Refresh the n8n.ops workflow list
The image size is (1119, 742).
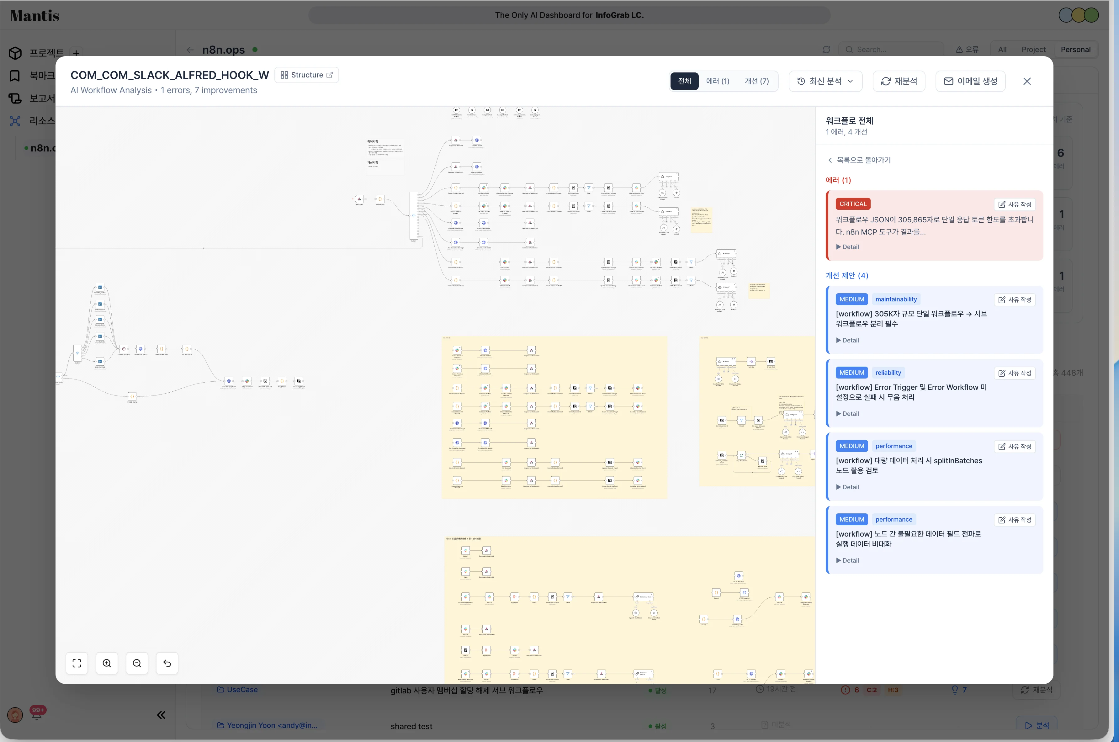[x=827, y=49]
